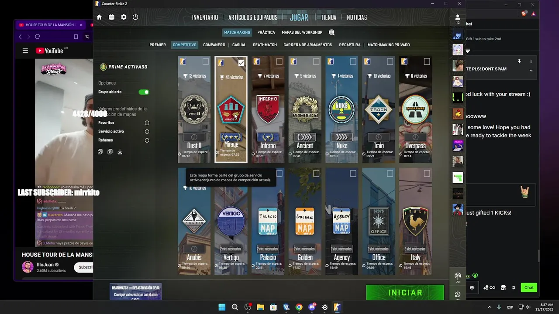The width and height of the screenshot is (559, 314).
Task: Open the watch TV icon in CS2
Action: click(111, 17)
